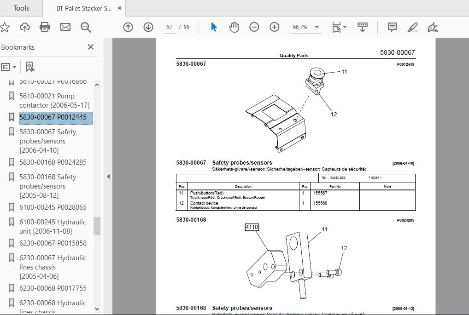Click the page number input field

point(170,27)
